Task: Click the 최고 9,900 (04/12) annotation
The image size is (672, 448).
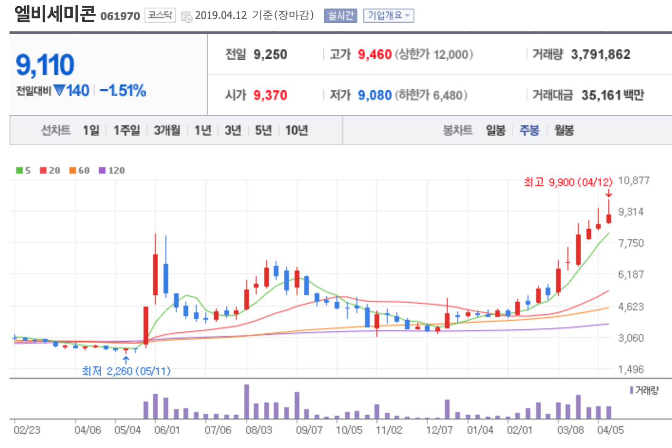Action: pyautogui.click(x=568, y=182)
